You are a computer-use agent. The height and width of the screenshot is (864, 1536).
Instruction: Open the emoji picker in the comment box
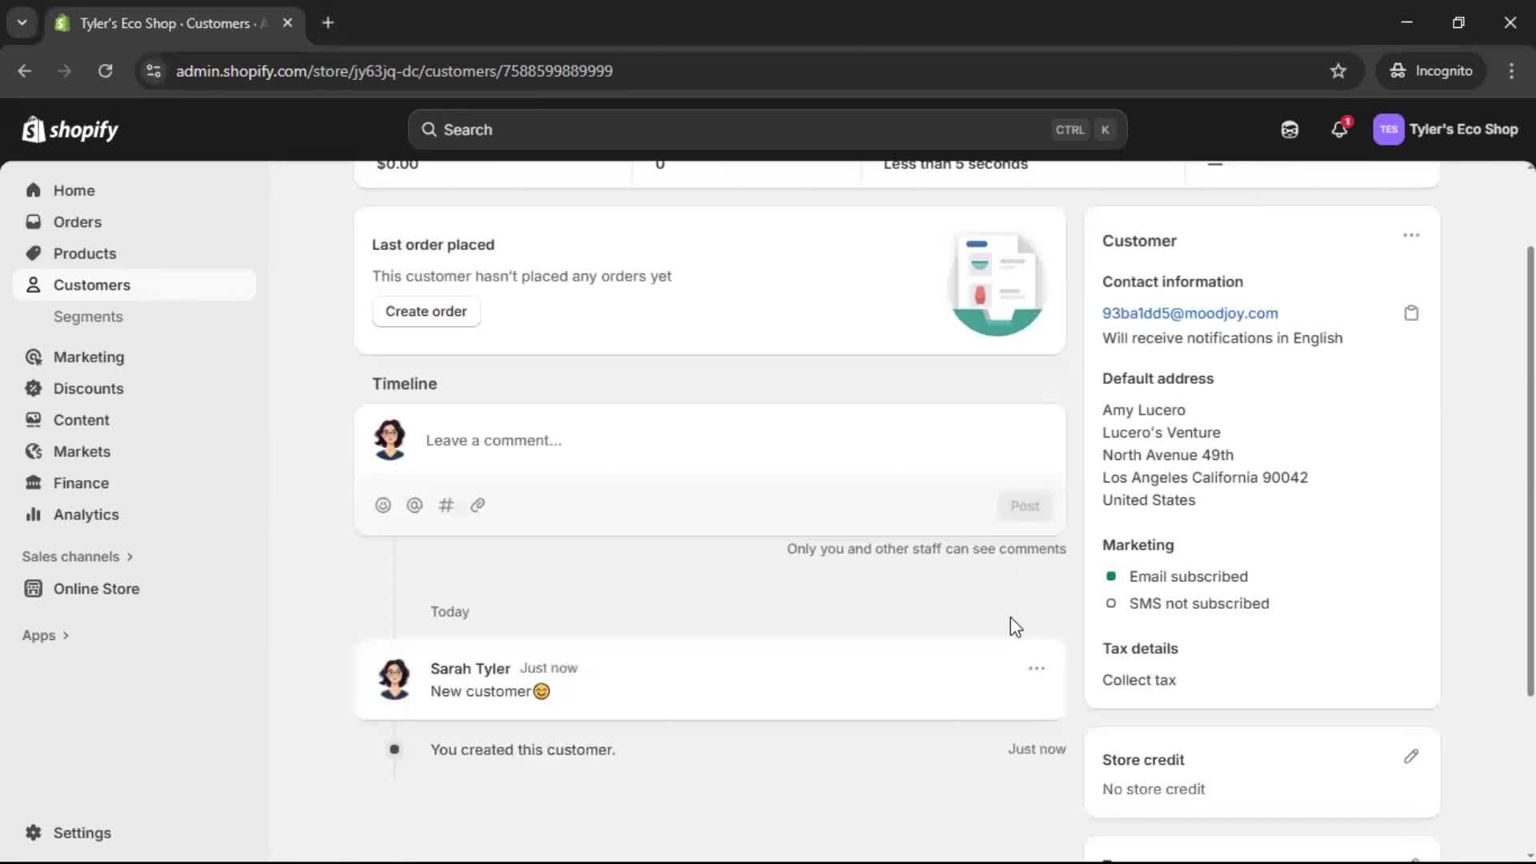pyautogui.click(x=383, y=506)
